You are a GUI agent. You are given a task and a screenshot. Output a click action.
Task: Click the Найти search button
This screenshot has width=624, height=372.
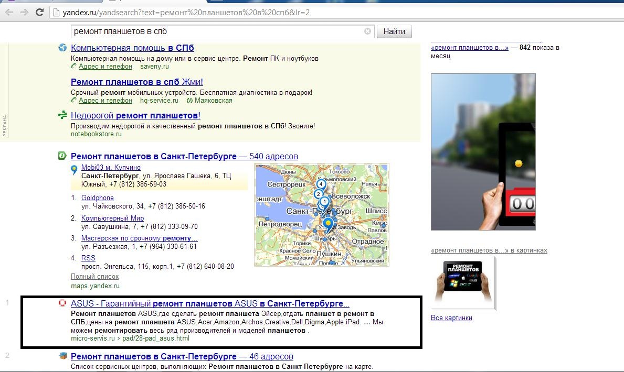point(394,31)
